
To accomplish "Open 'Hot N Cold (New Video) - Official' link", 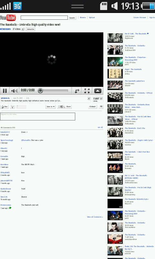I will tap(138, 118).
